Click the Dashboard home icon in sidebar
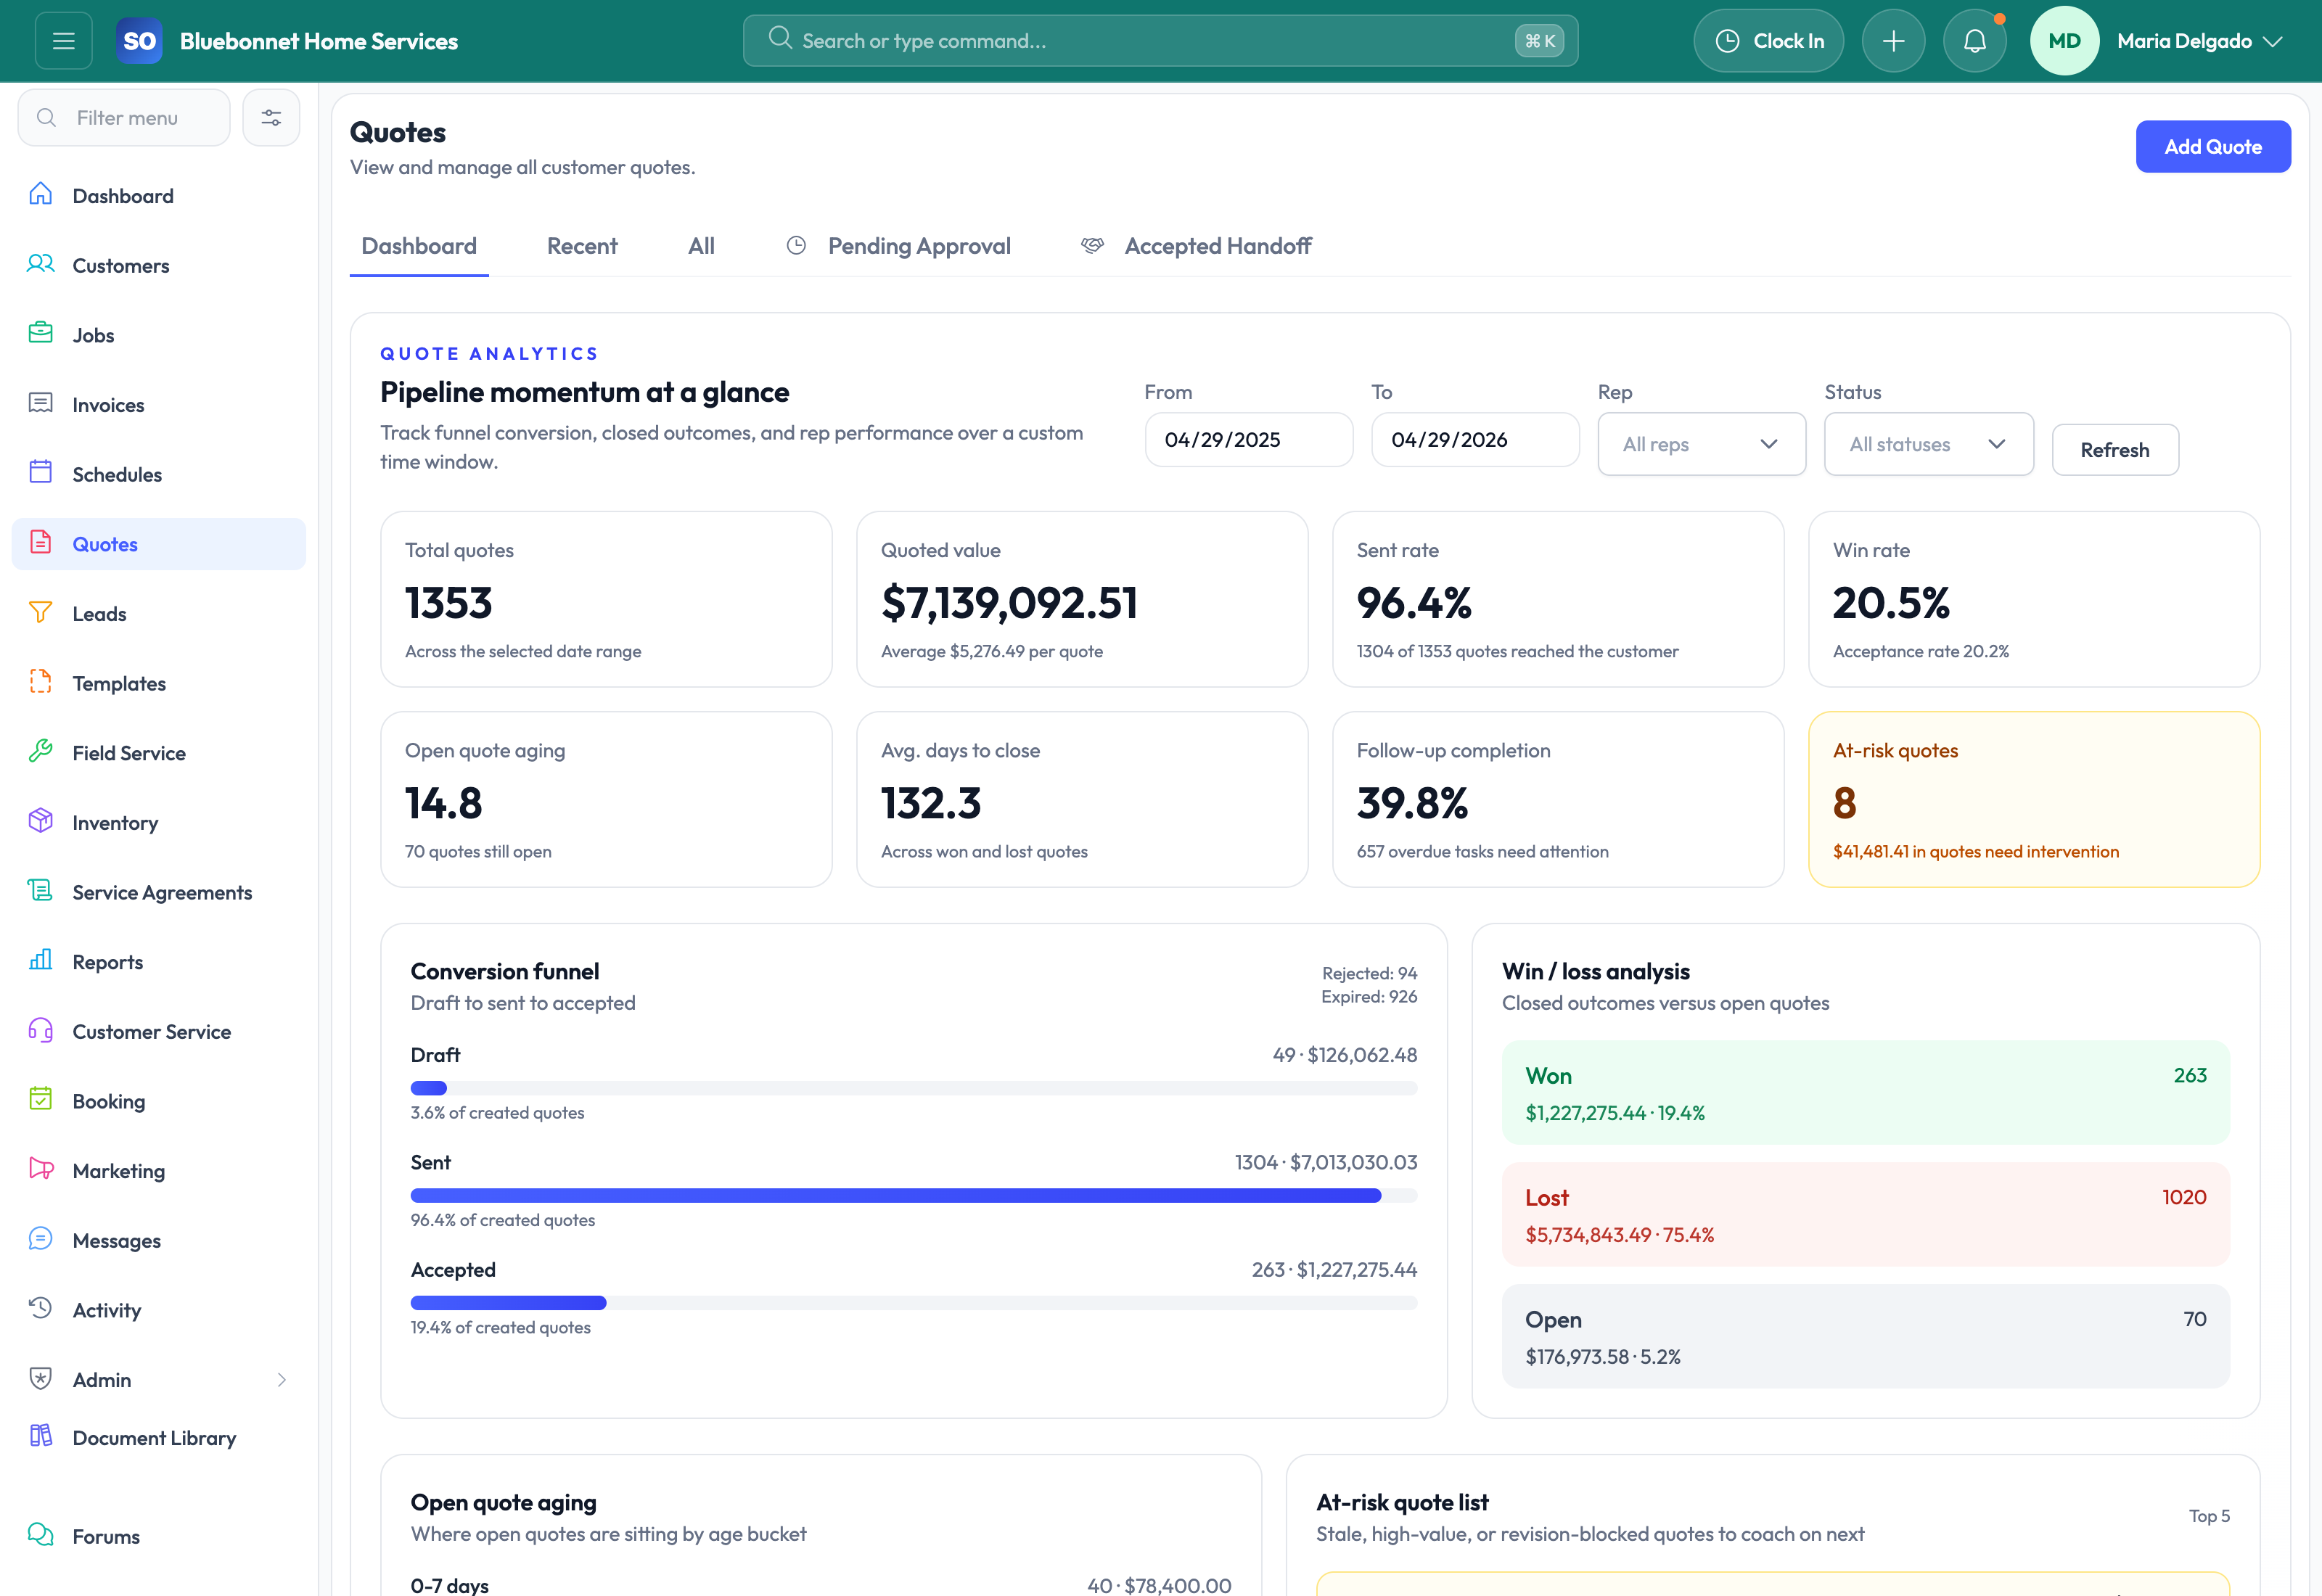2322x1596 pixels. coord(41,194)
